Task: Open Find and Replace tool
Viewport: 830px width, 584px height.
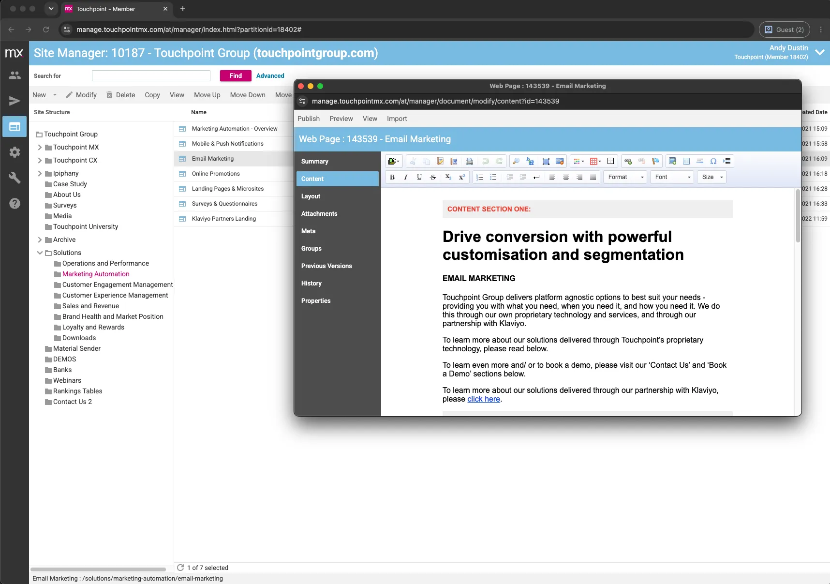Action: 530,161
